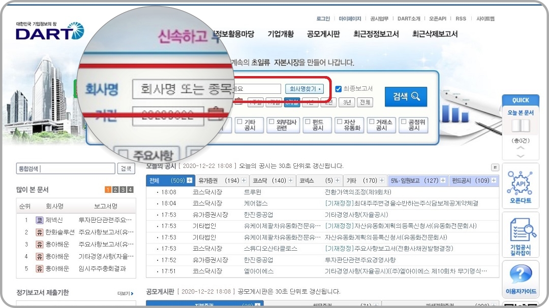Go to page 1 of 많이 본 문서
The width and height of the screenshot is (549, 308).
coord(108,189)
